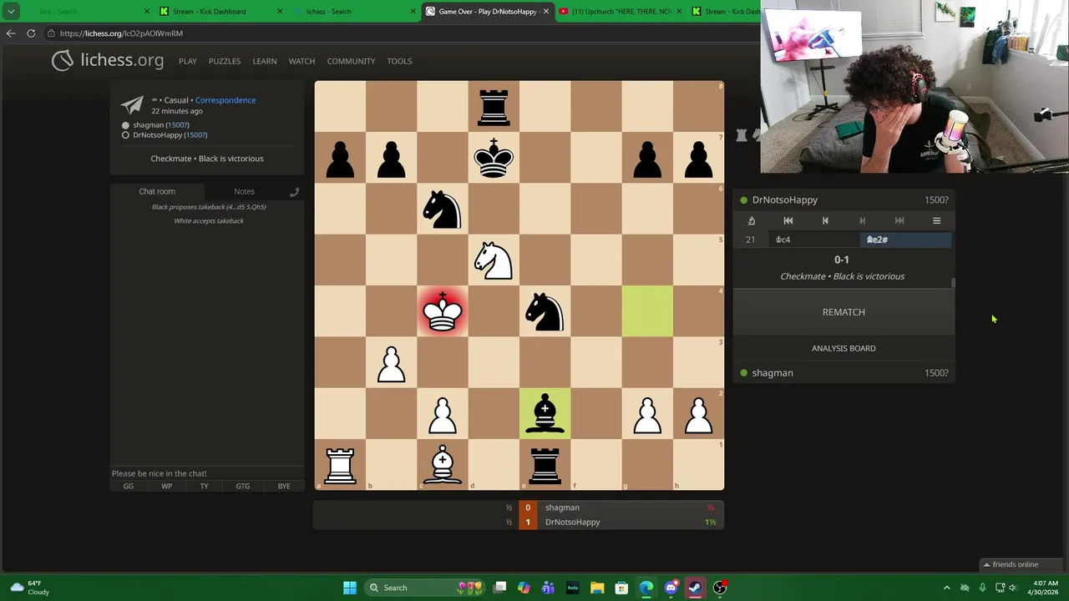
Task: Close the 'lichass - Search' tab
Action: click(x=413, y=12)
